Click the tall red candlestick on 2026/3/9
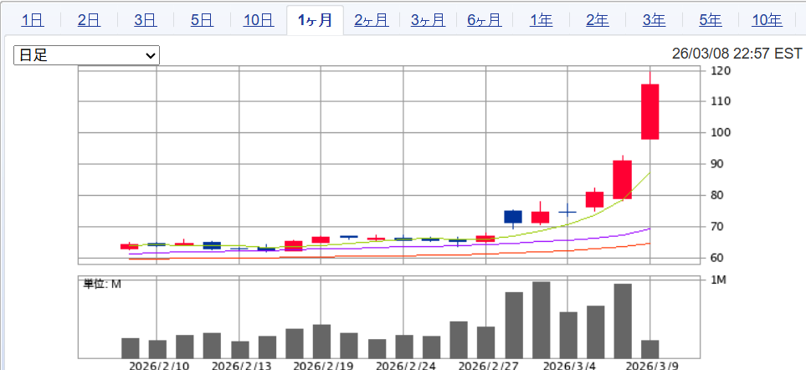Image resolution: width=806 pixels, height=370 pixels. tap(650, 111)
